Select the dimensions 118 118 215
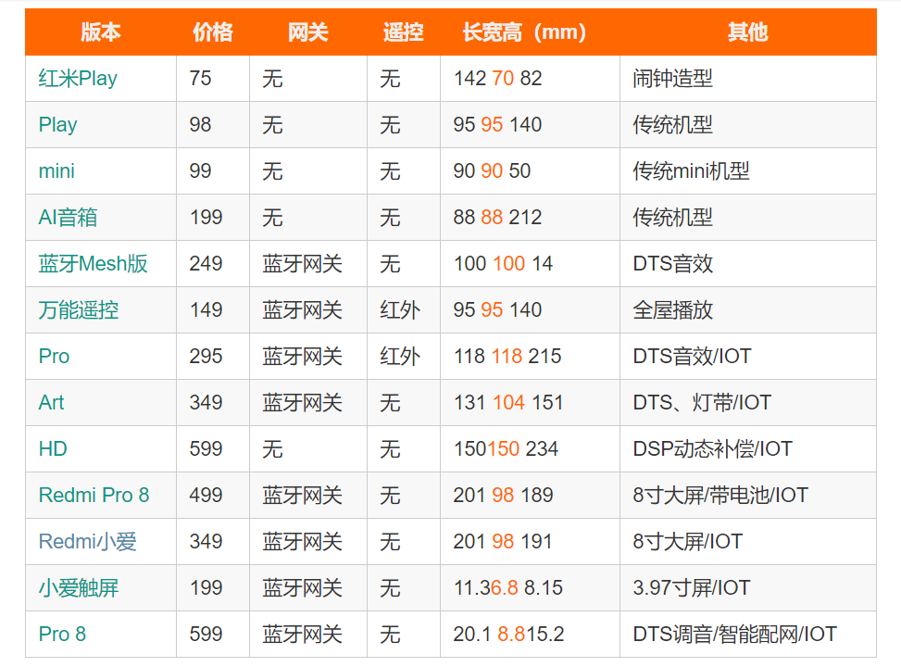Image resolution: width=901 pixels, height=667 pixels. click(x=507, y=356)
